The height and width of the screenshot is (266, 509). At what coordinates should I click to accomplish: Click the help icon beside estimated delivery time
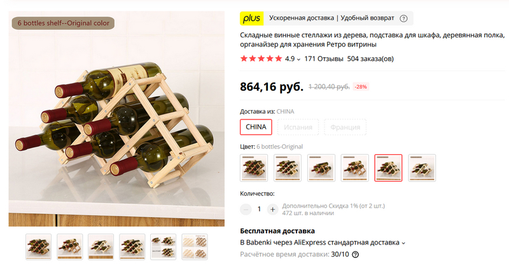coord(356,255)
